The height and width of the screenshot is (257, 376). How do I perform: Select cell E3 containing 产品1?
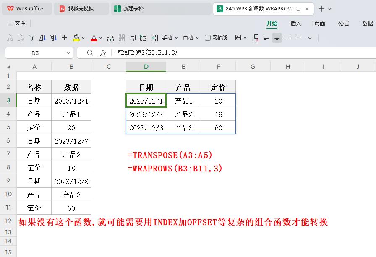click(x=183, y=101)
